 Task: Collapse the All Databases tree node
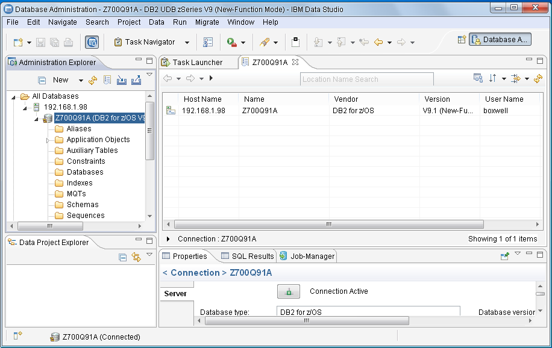(14, 96)
